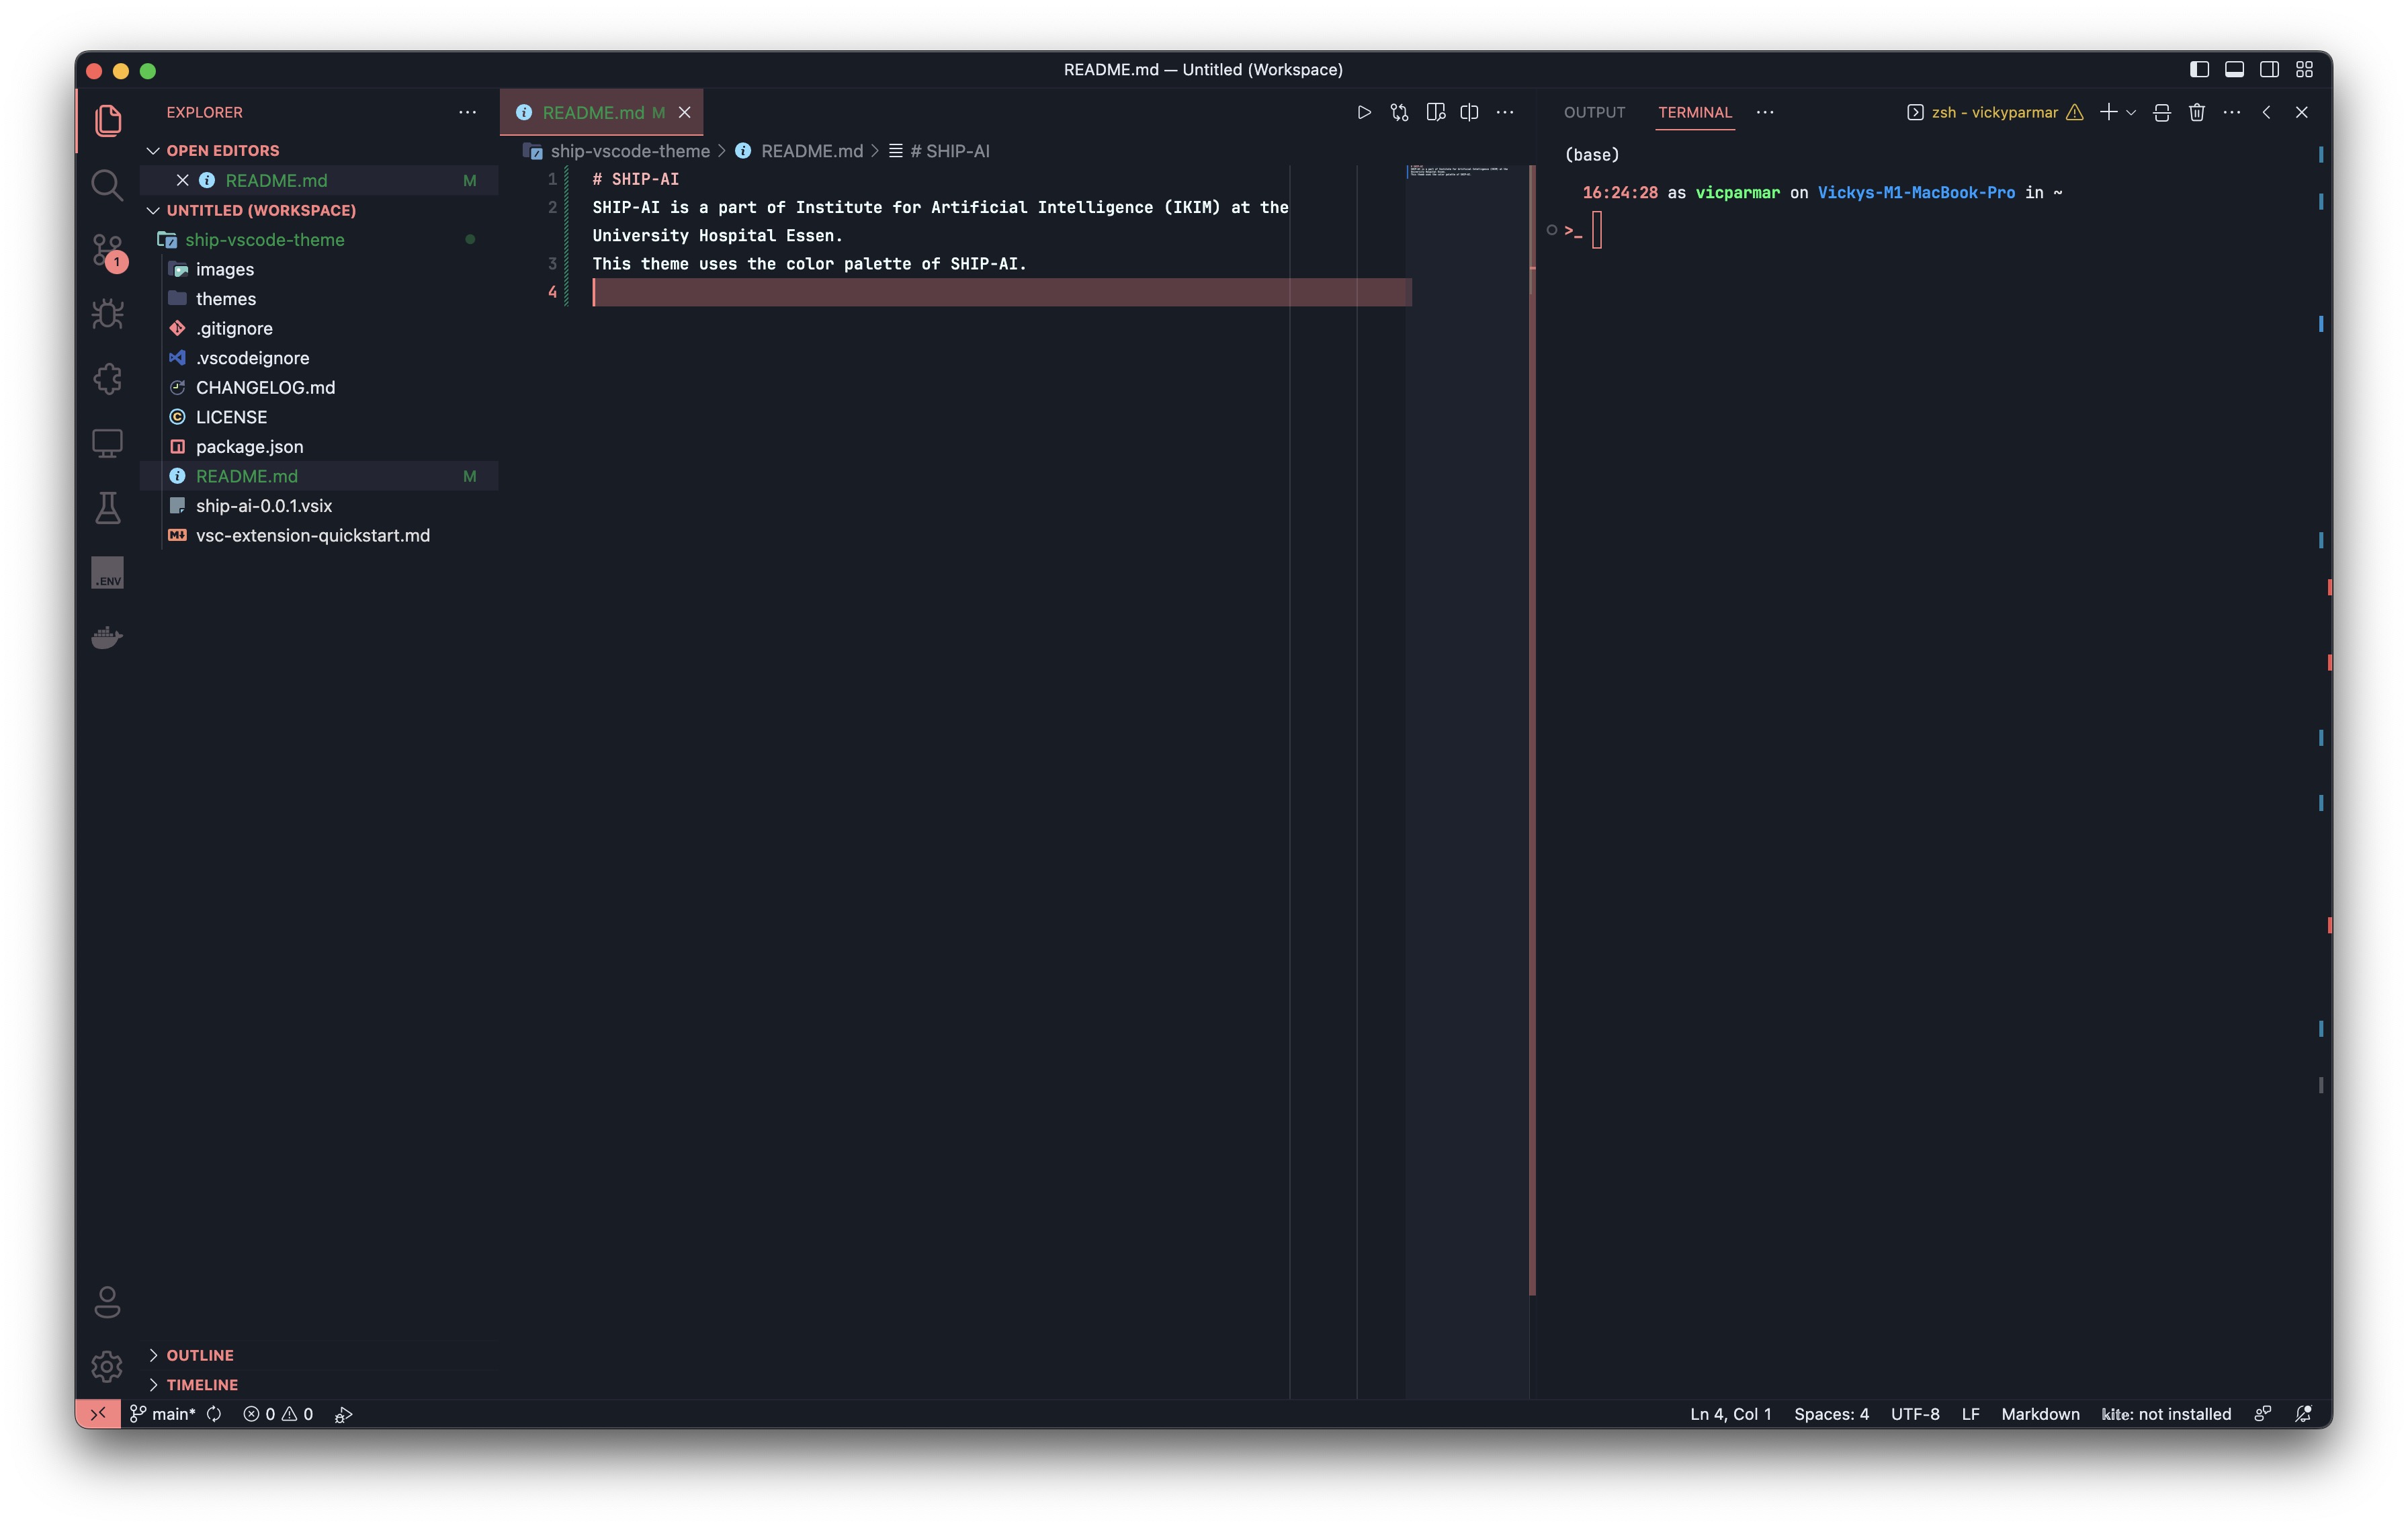Toggle Panel visibility in title bar
The image size is (2408, 1528).
pos(2234,69)
